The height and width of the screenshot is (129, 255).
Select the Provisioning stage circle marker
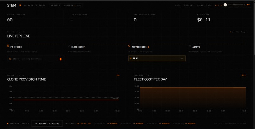(x=129, y=46)
